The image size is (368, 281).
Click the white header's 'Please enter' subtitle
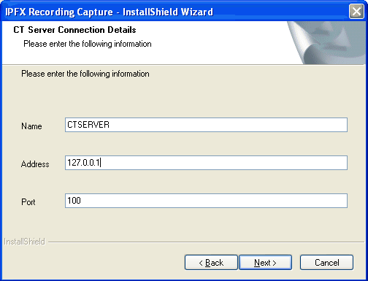pyautogui.click(x=88, y=44)
